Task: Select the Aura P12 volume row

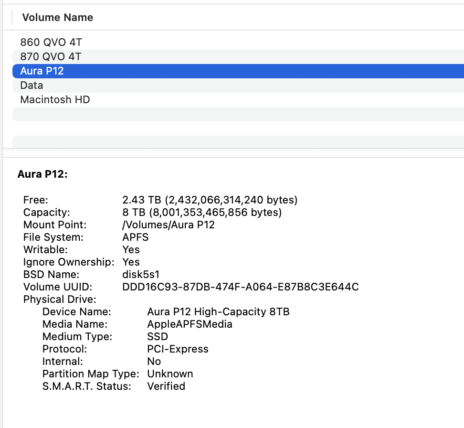Action: [x=238, y=71]
